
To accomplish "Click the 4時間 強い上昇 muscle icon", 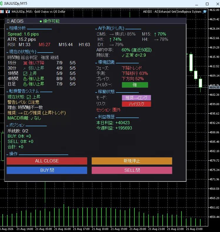I will click(x=25, y=79).
